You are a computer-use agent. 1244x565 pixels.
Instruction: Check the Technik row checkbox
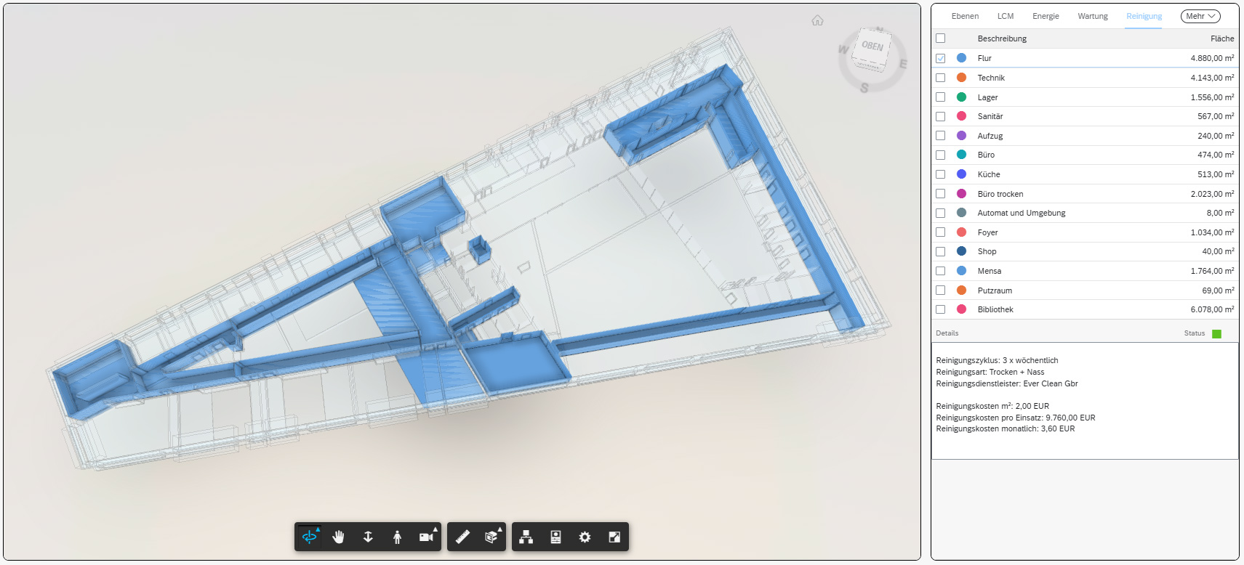click(x=941, y=78)
